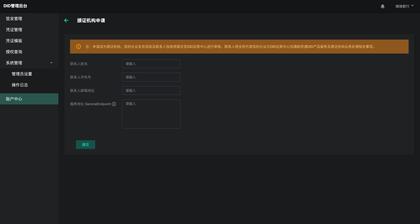Select the 联系人邮箱地址 text box
This screenshot has height=224, width=420.
pos(151,90)
